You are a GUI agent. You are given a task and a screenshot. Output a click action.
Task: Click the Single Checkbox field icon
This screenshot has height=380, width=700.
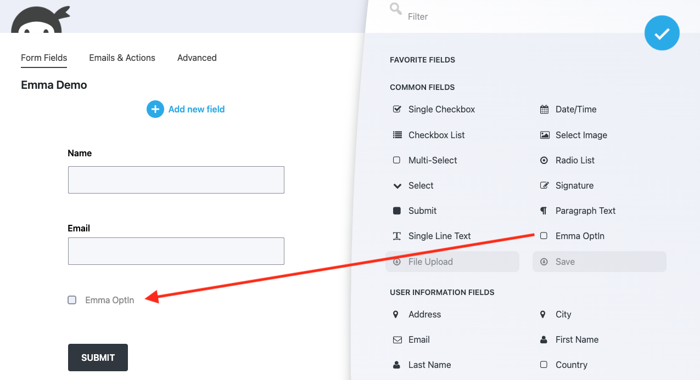[x=397, y=109]
